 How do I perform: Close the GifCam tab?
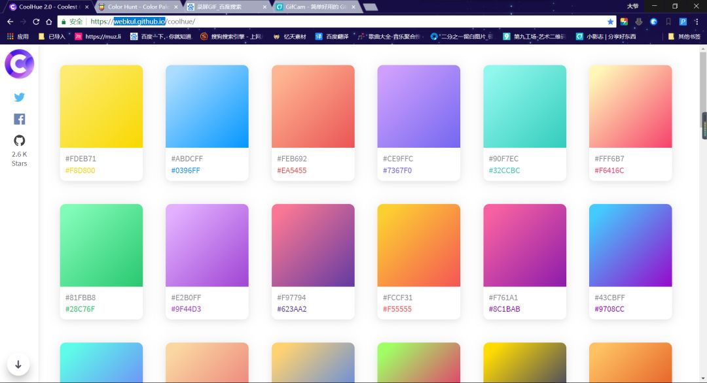[x=353, y=7]
